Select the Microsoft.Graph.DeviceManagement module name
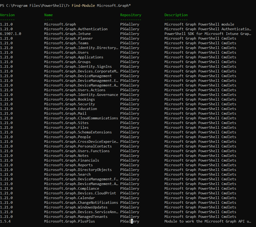The width and height of the screenshot is (256, 227). (x=78, y=76)
